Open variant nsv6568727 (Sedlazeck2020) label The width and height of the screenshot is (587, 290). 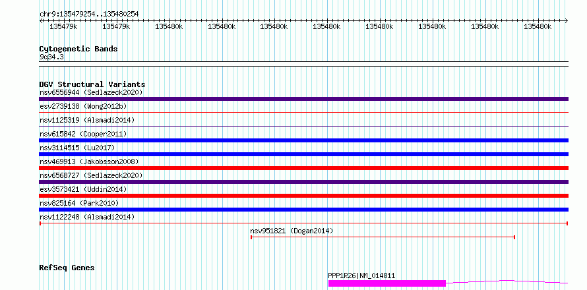pos(91,175)
